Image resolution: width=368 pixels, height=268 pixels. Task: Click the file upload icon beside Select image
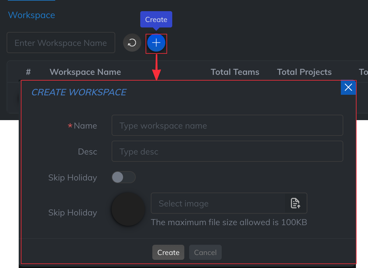(296, 203)
